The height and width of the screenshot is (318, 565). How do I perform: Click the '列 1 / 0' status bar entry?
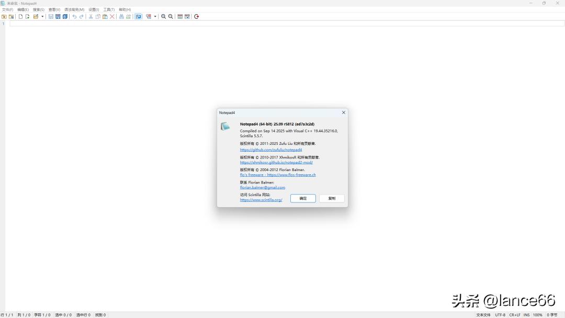click(24, 315)
